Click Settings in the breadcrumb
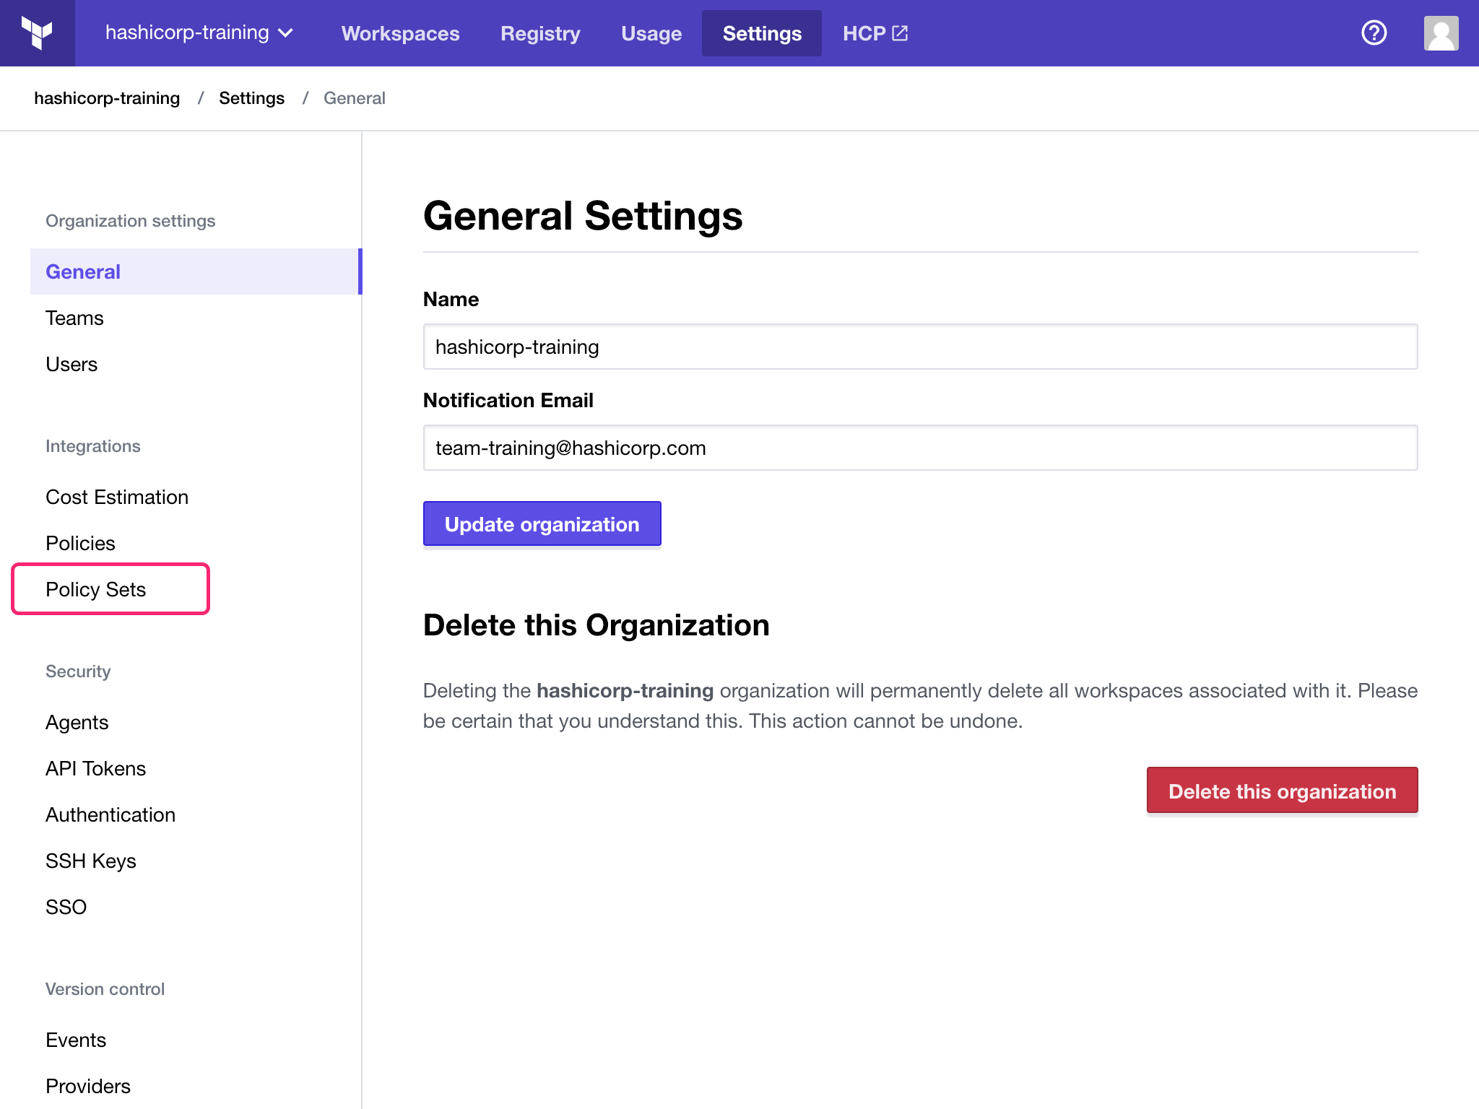1479x1109 pixels. 251,98
